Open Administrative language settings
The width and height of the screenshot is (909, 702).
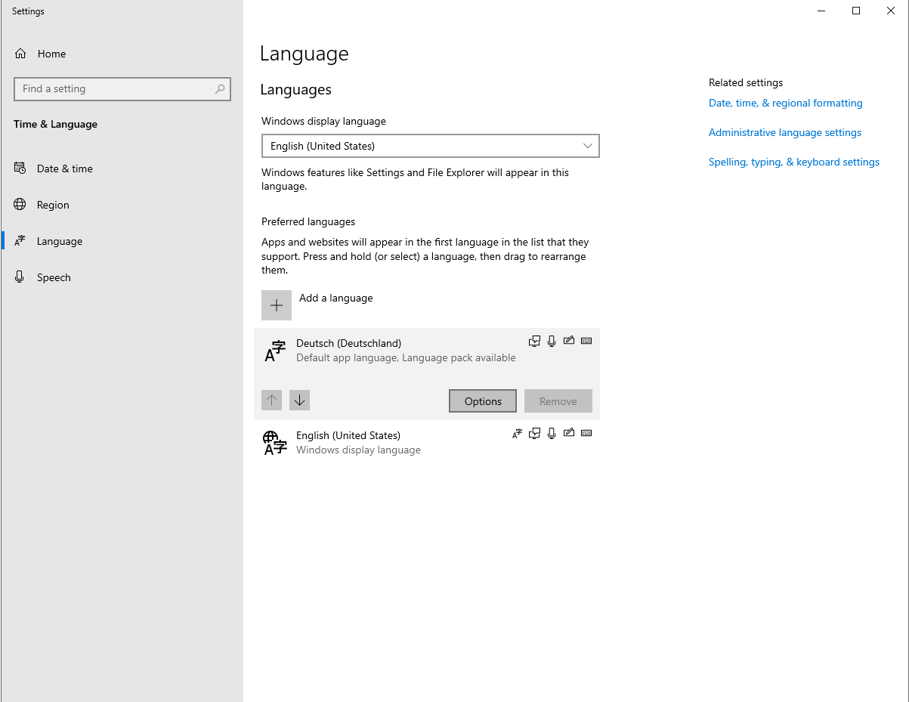pyautogui.click(x=784, y=132)
